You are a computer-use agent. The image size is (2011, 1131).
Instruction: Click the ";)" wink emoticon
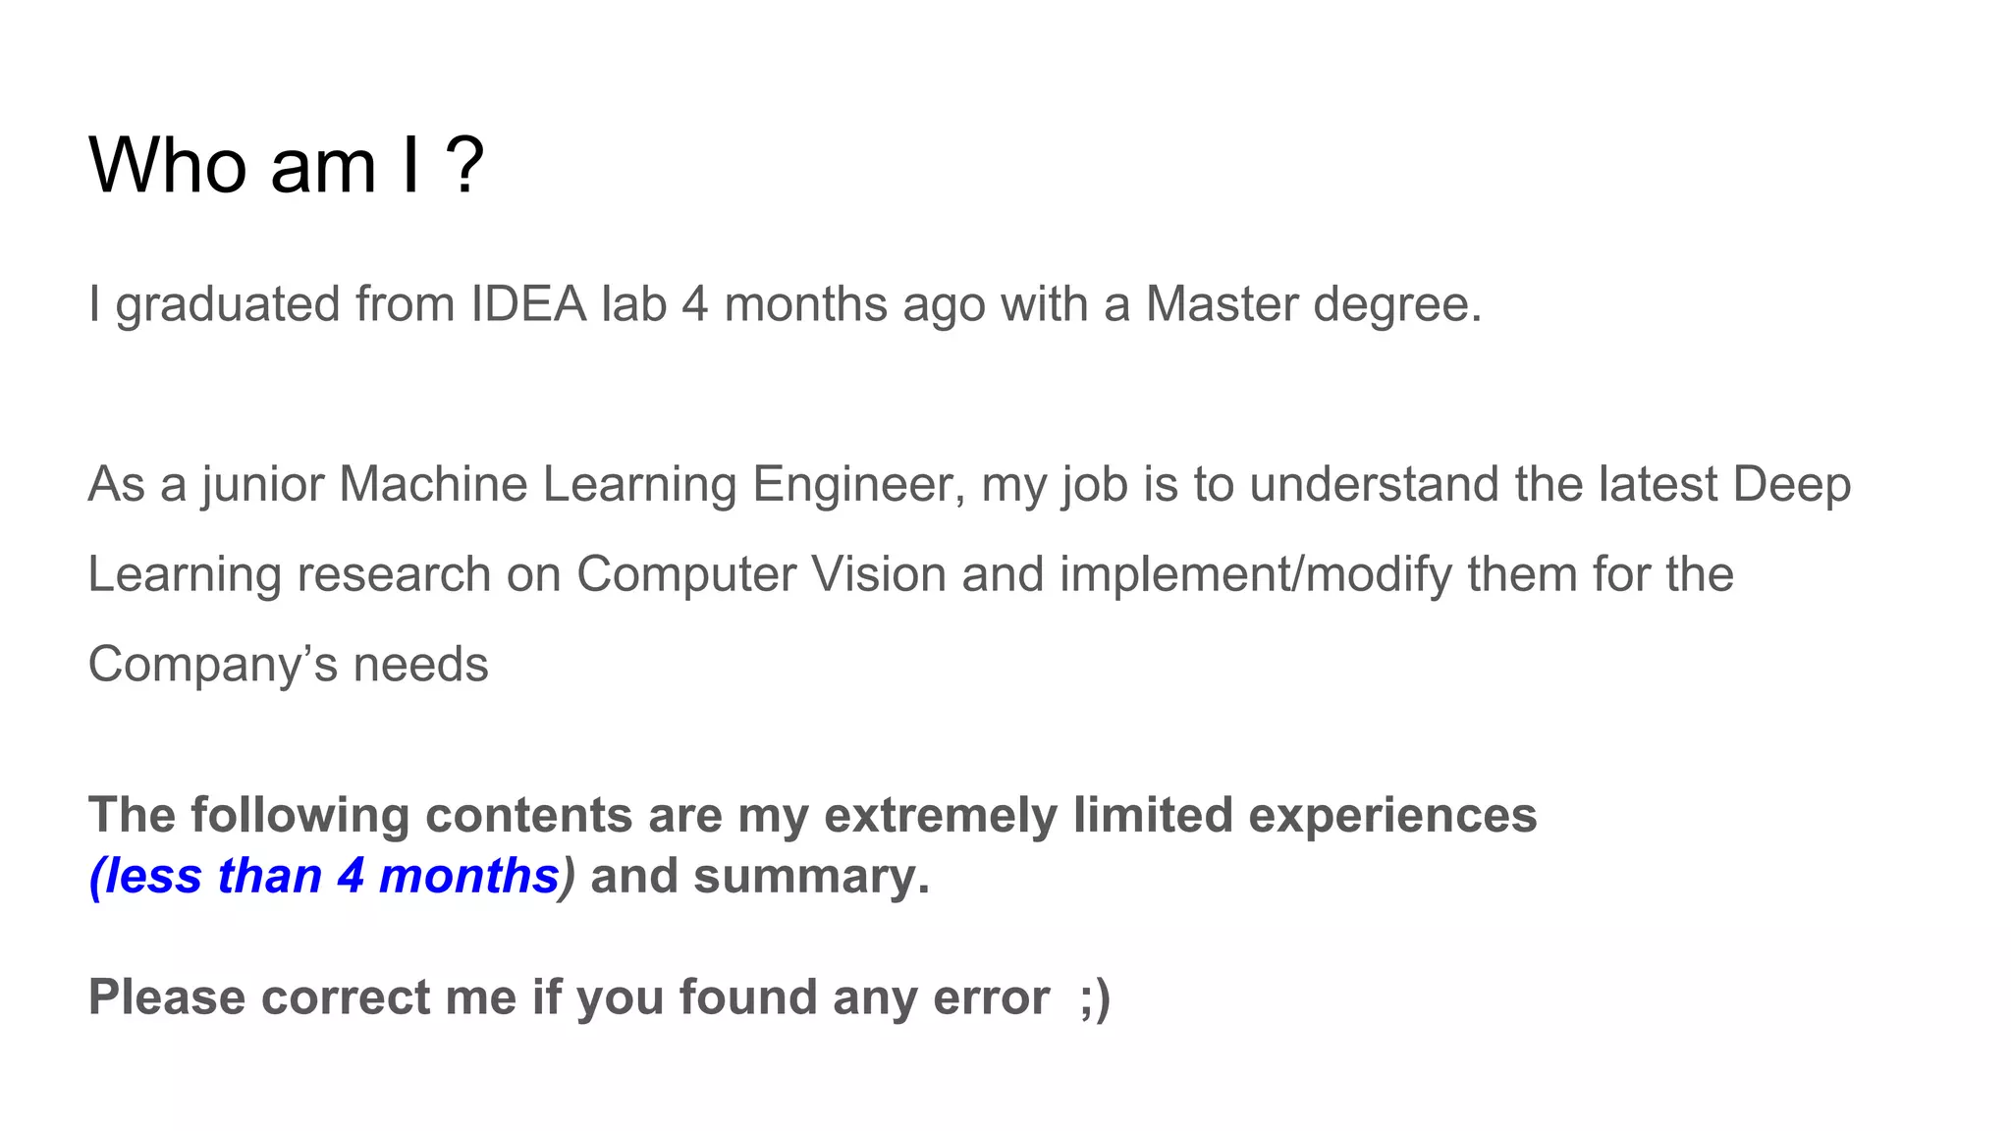click(x=1095, y=997)
